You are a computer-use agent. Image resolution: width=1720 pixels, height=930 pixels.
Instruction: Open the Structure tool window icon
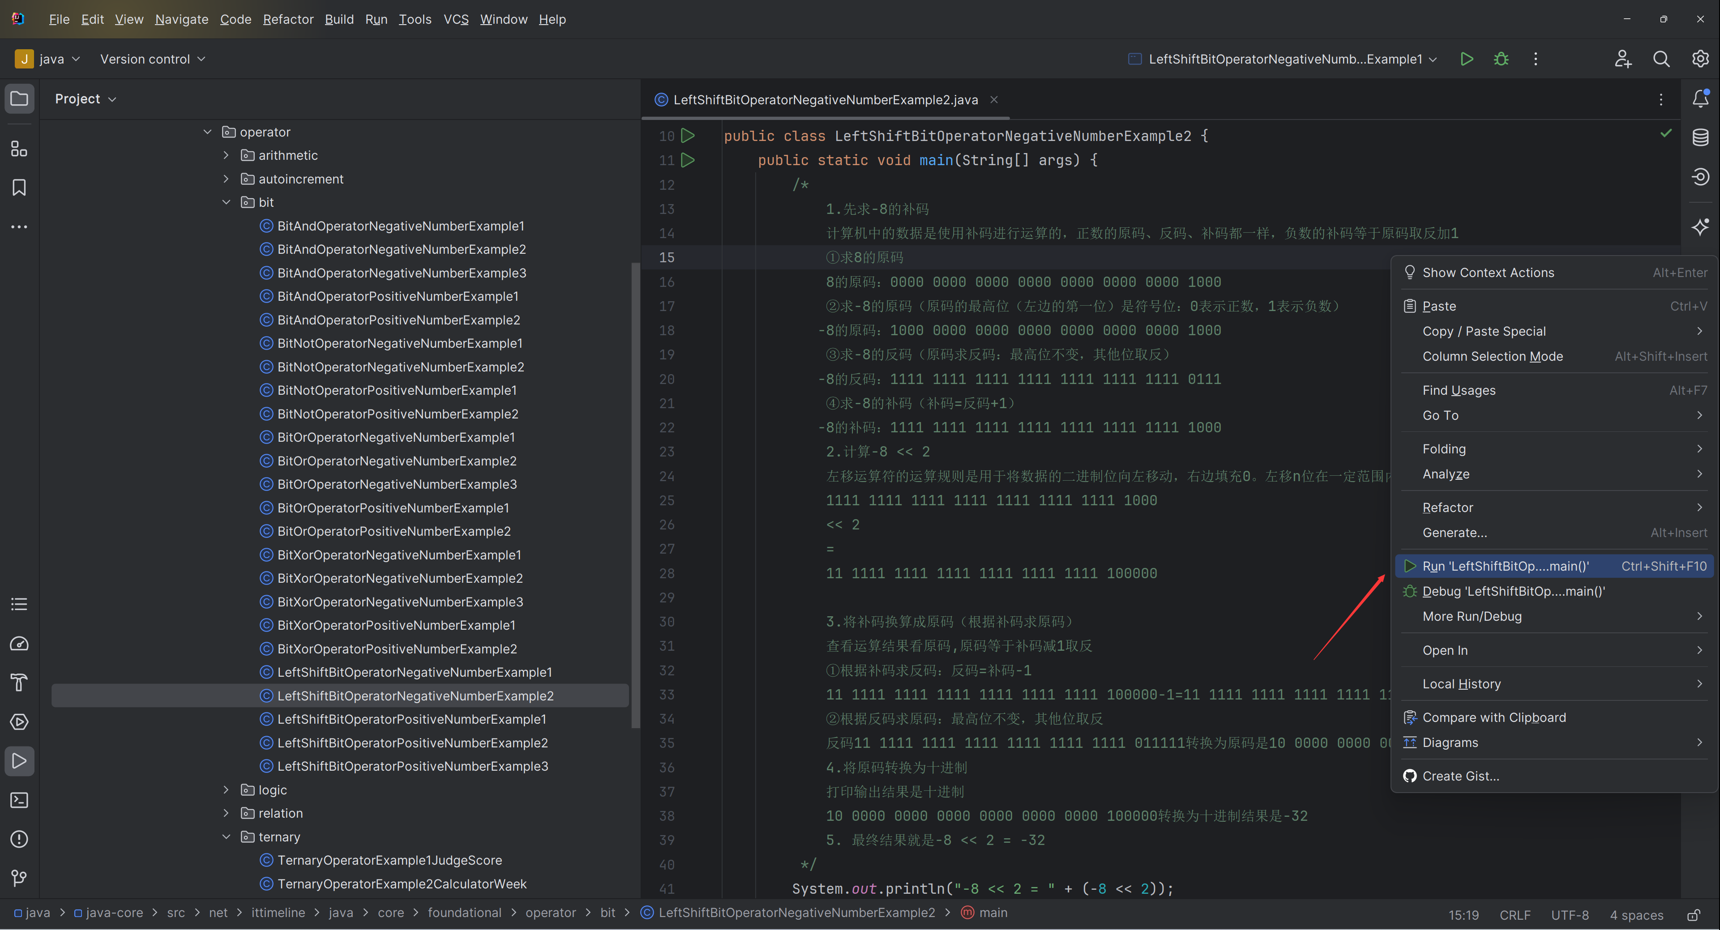click(x=19, y=148)
